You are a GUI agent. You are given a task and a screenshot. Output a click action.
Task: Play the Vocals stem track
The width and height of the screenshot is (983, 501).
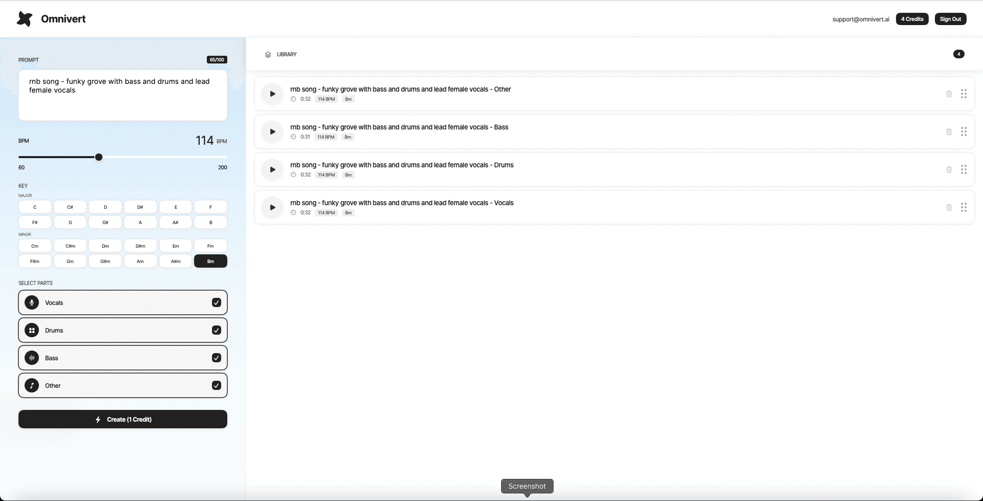[272, 207]
